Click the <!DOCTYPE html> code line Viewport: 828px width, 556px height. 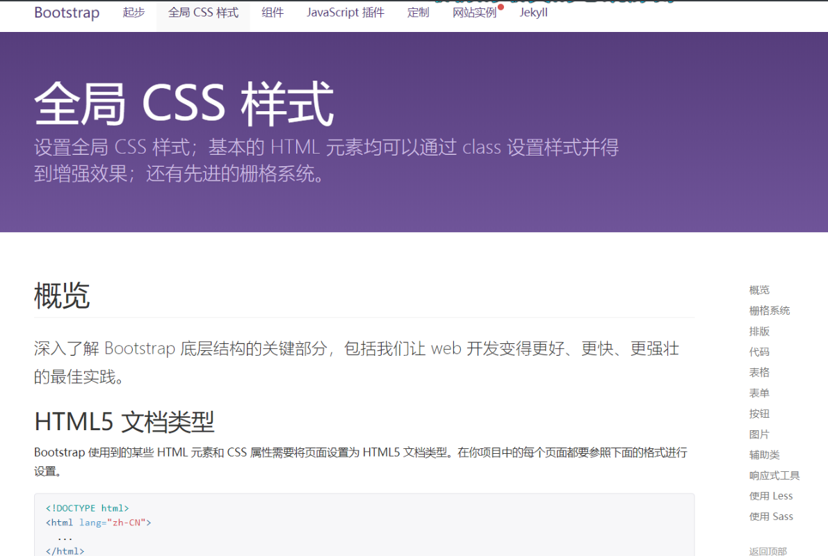87,508
